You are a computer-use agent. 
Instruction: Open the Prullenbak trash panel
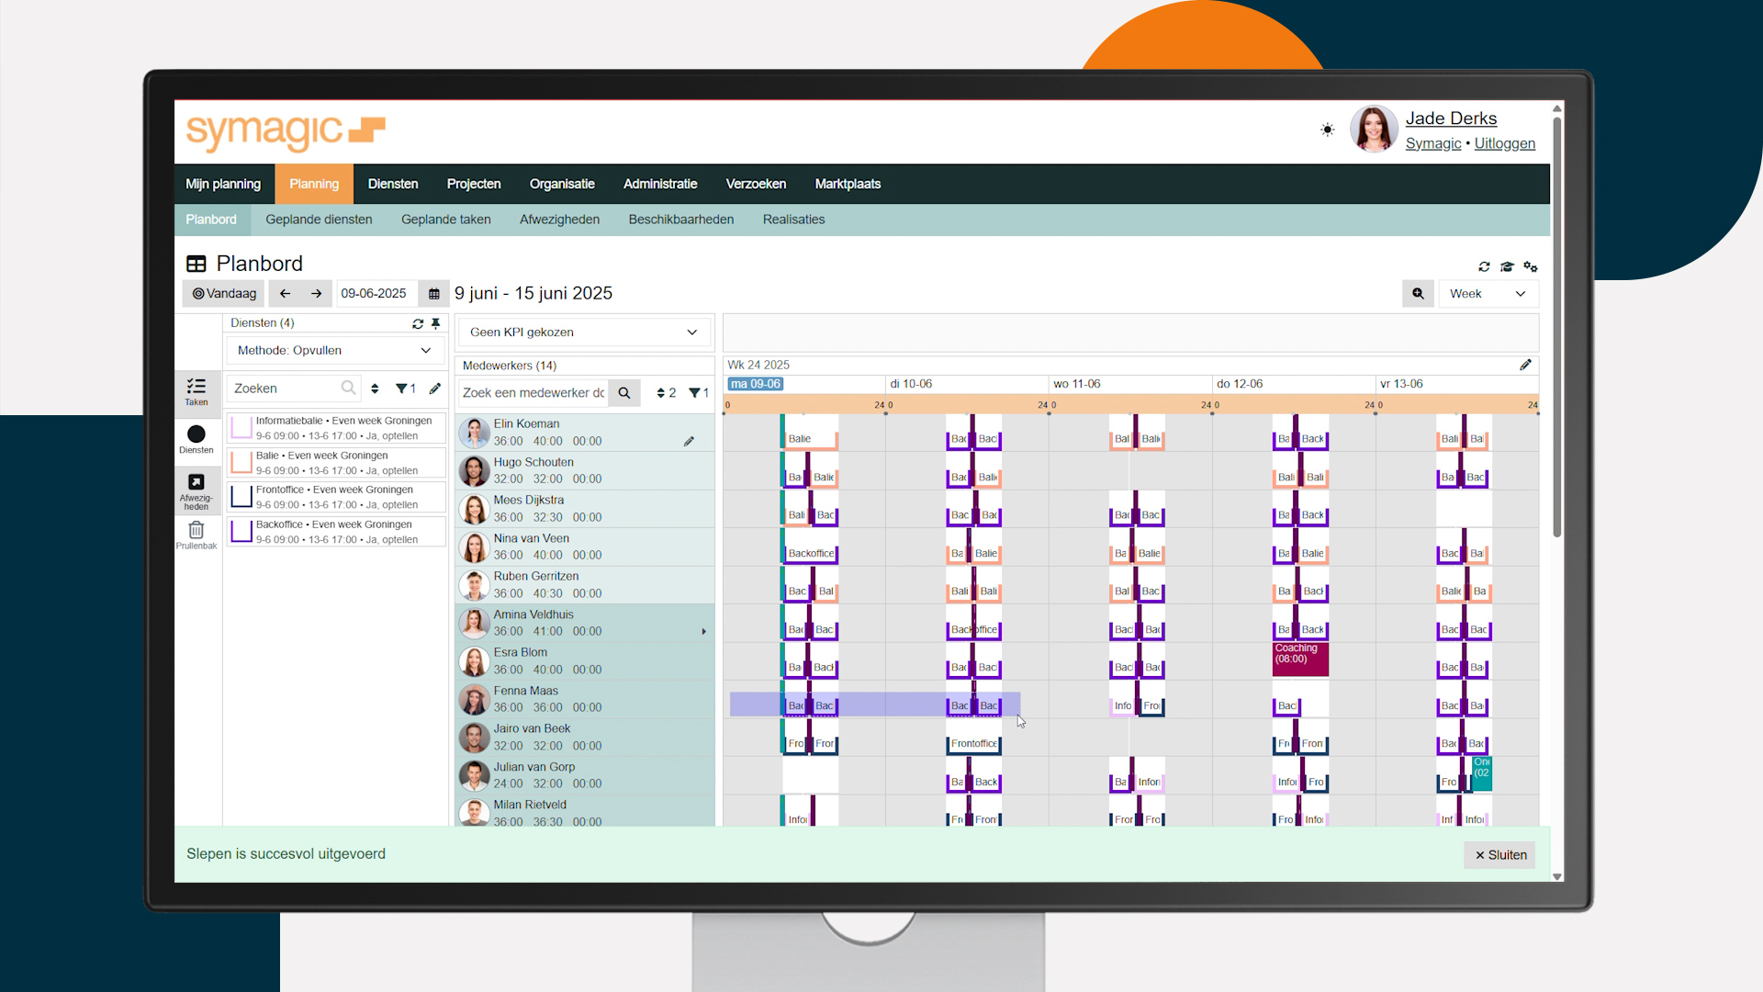(196, 535)
